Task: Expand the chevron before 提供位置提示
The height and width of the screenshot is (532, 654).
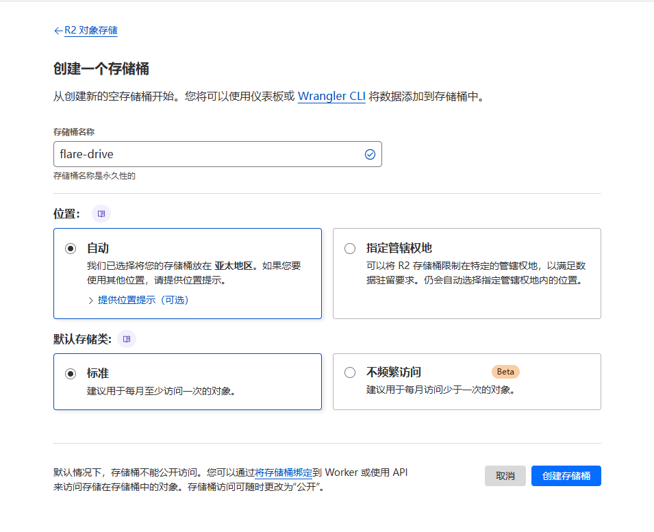Action: pos(90,300)
